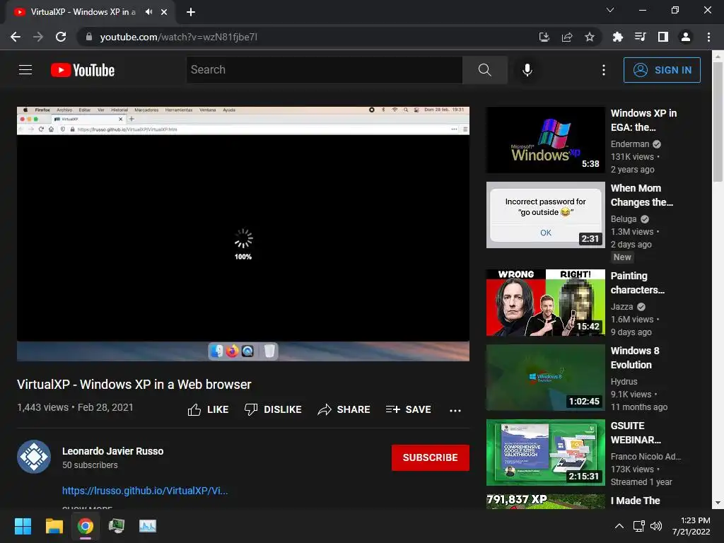The height and width of the screenshot is (543, 724).
Task: Open the Windows 8 Evolution thumbnail
Action: click(545, 378)
